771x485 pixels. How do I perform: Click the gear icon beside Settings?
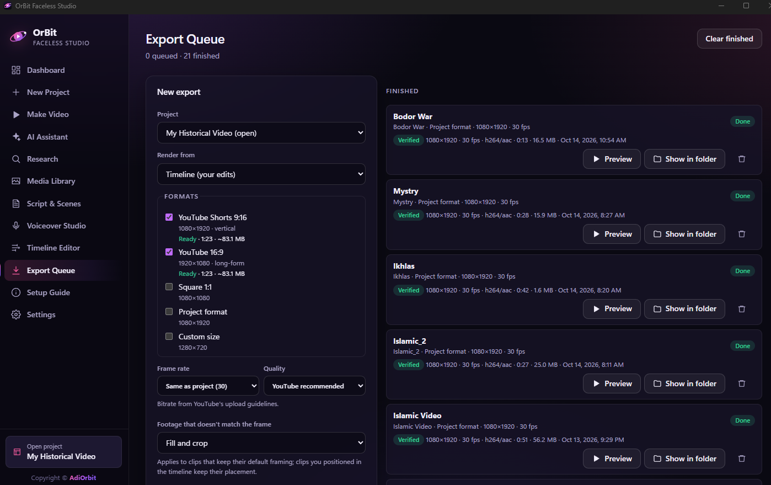click(x=16, y=315)
